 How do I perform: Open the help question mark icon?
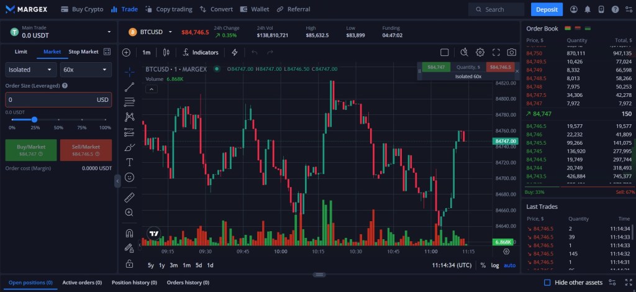(616, 9)
